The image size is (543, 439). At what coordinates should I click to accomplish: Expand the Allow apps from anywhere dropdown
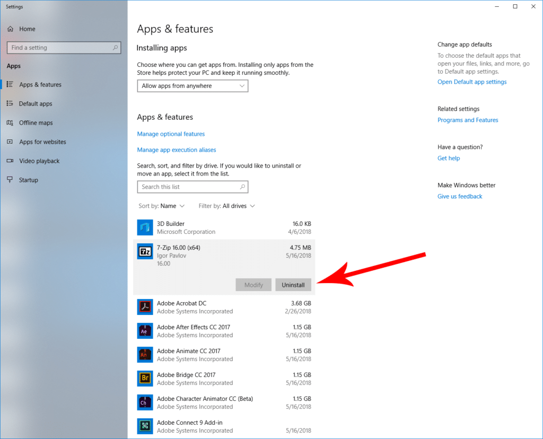coord(192,86)
